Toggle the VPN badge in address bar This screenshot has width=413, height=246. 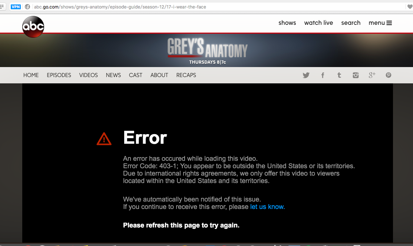click(16, 7)
